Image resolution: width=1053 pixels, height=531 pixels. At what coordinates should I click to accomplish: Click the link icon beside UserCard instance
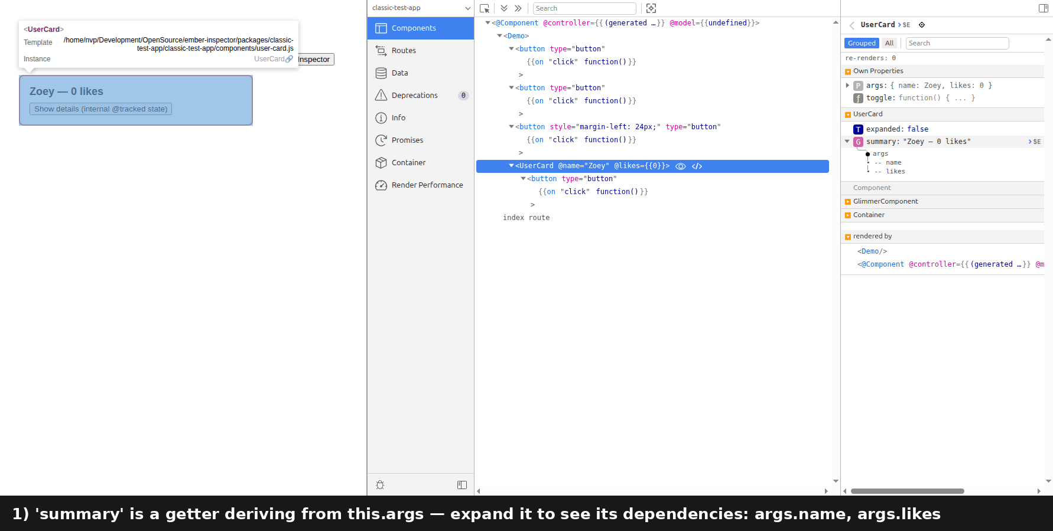click(289, 59)
